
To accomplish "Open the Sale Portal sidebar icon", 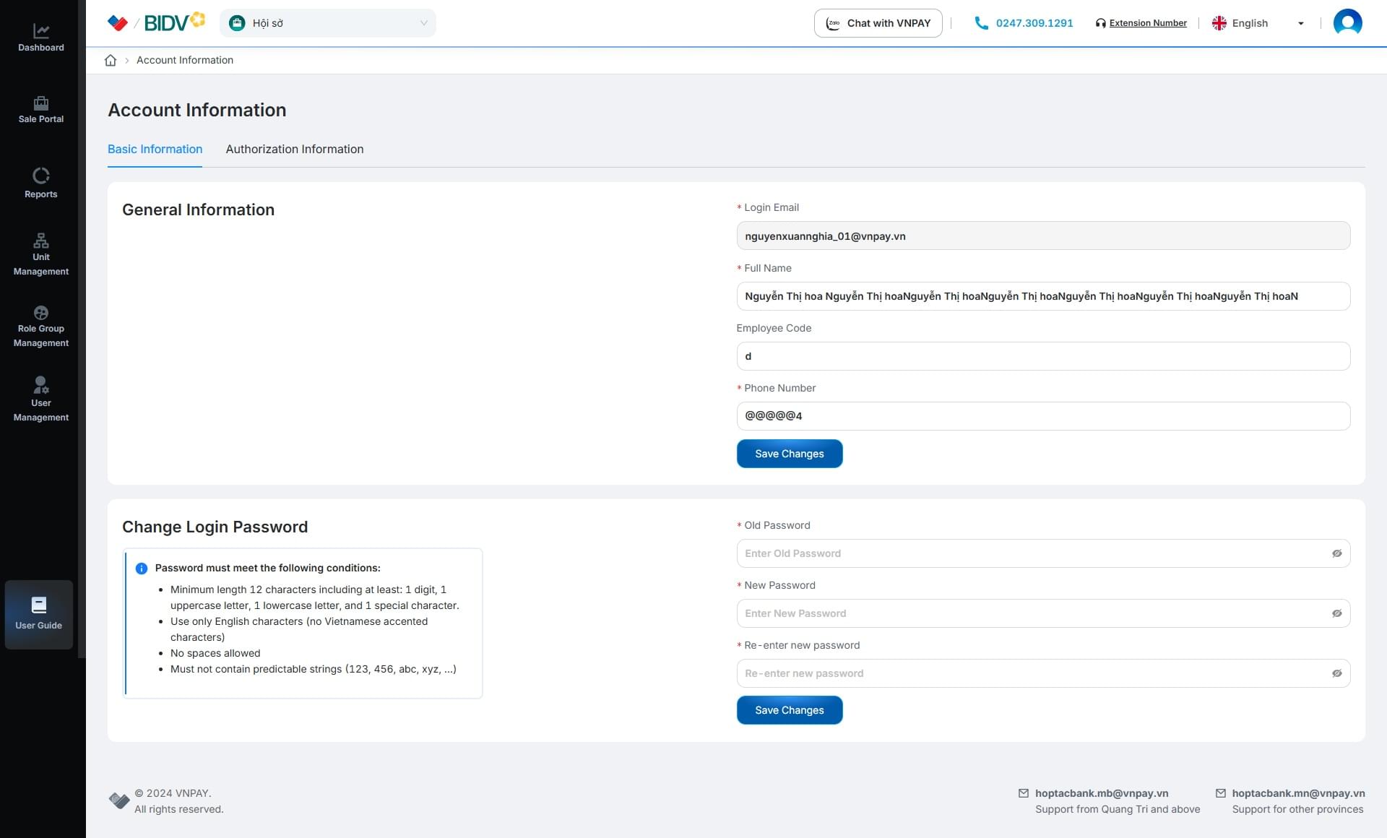I will 41,103.
